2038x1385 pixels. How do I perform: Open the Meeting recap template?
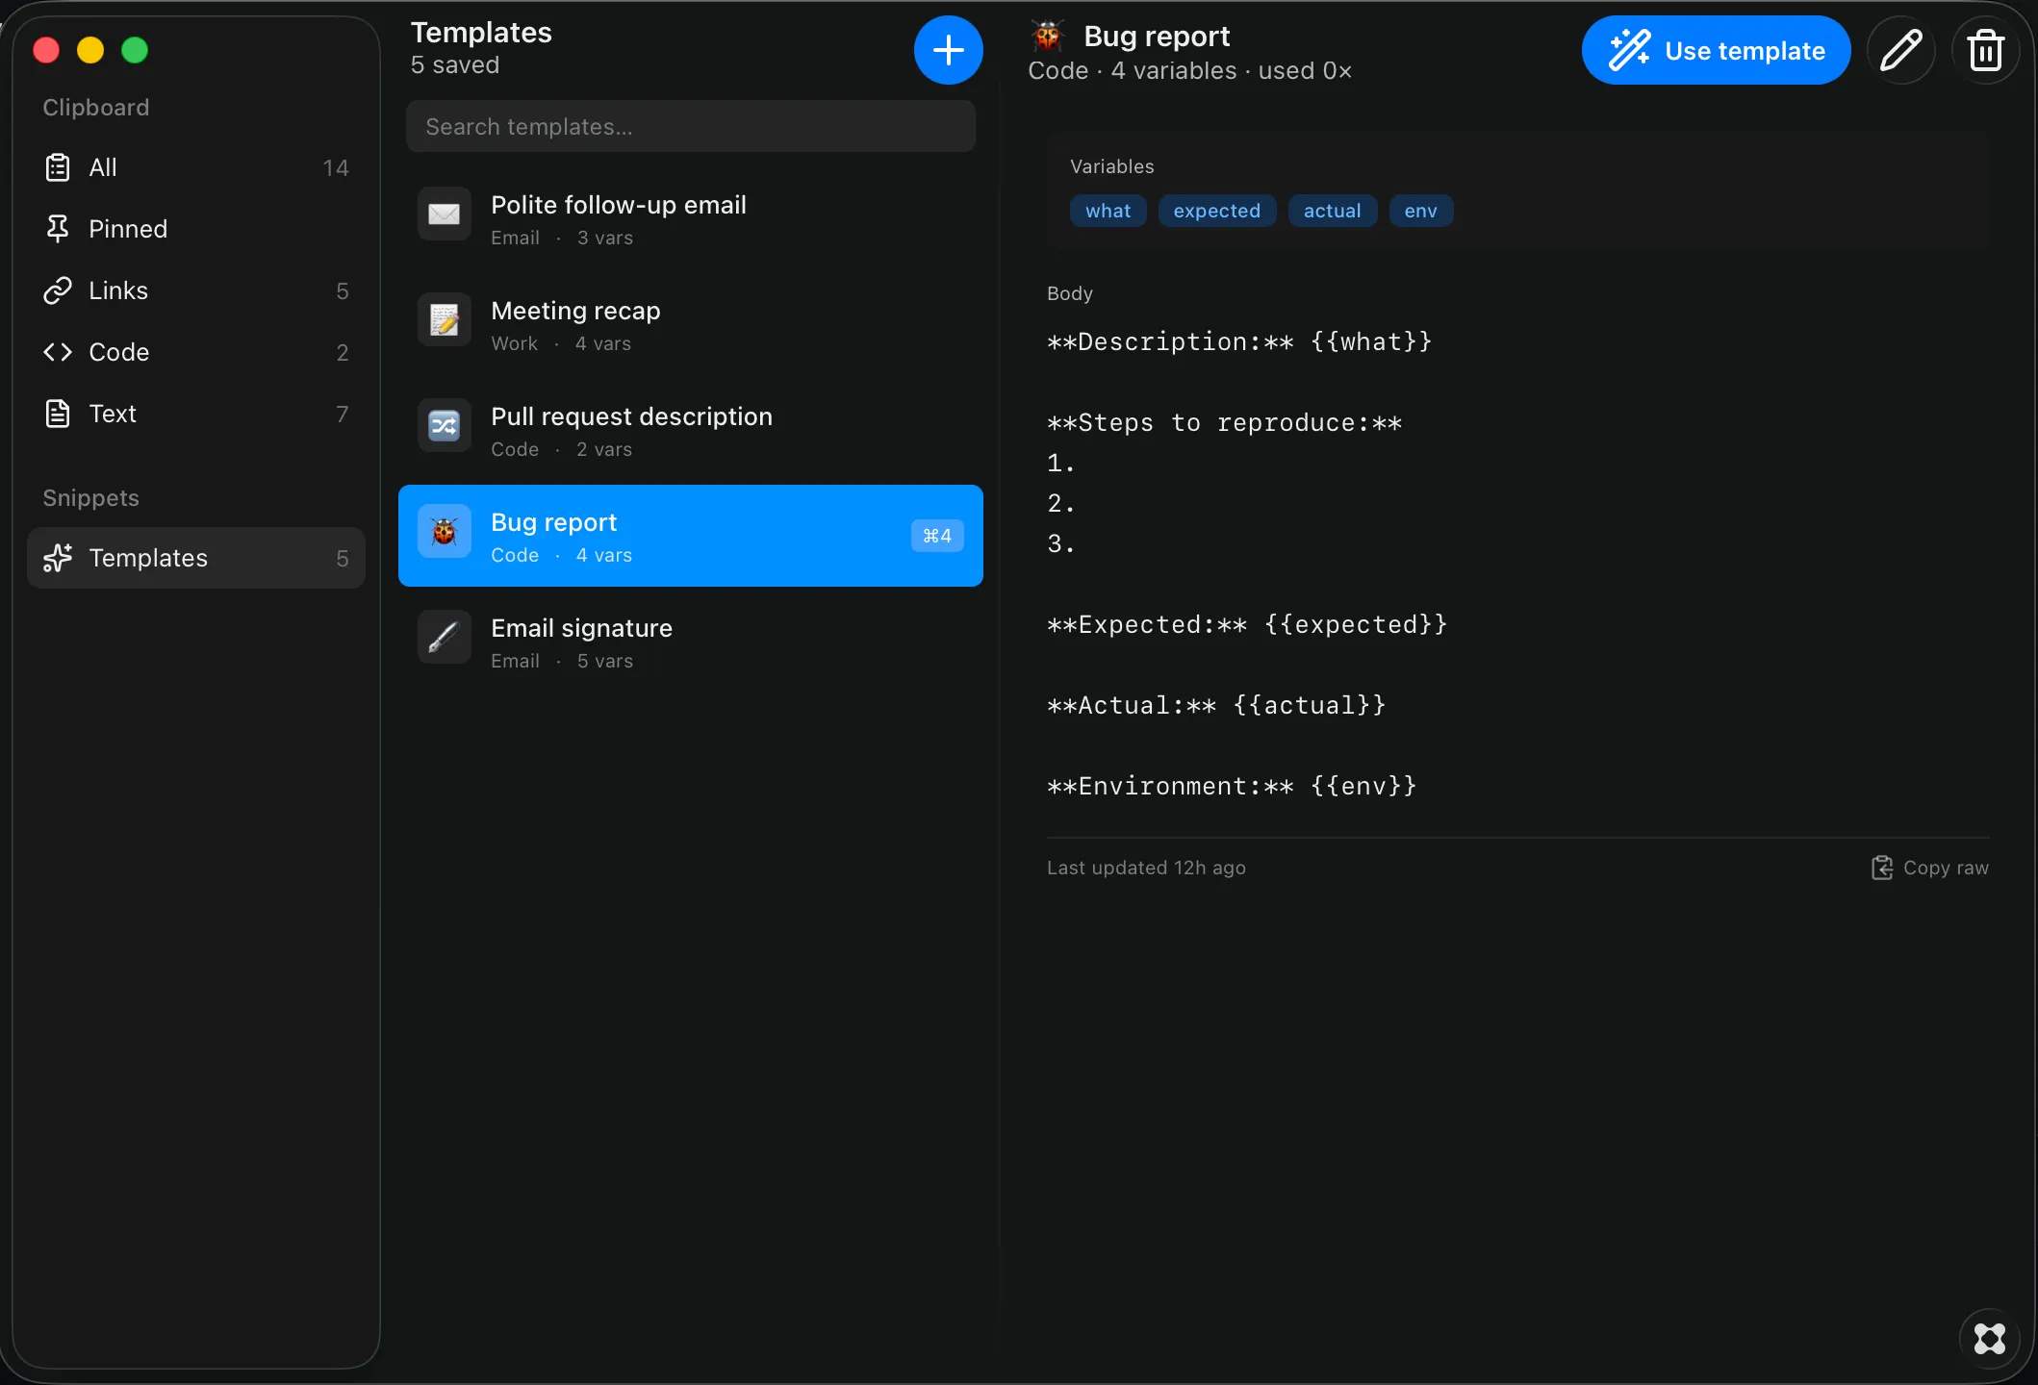point(691,325)
